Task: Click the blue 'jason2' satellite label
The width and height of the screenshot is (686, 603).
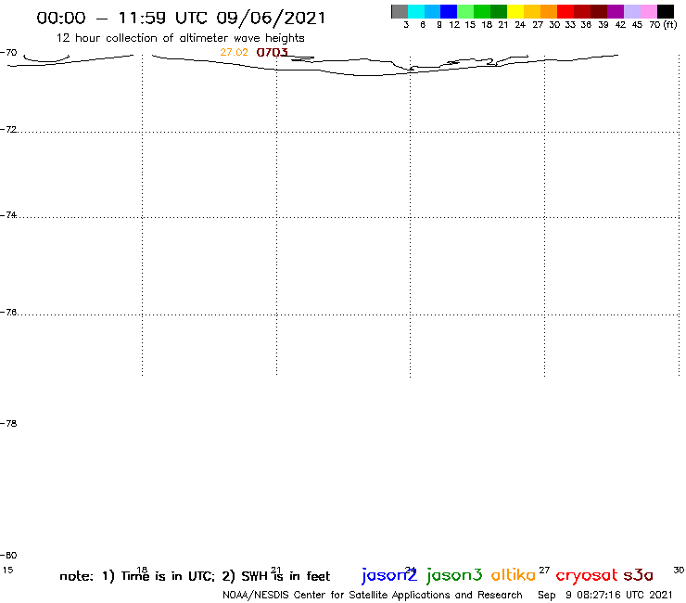Action: point(389,575)
